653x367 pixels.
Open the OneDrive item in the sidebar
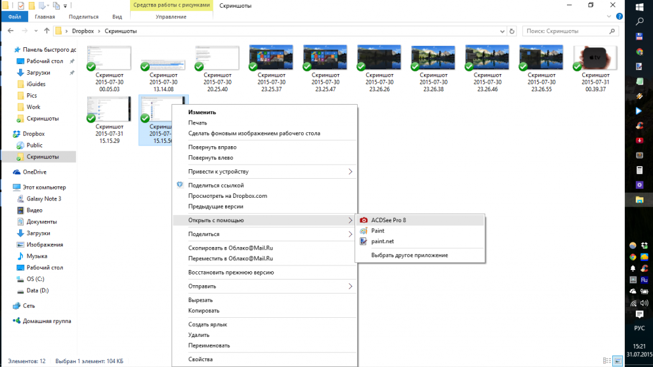34,172
